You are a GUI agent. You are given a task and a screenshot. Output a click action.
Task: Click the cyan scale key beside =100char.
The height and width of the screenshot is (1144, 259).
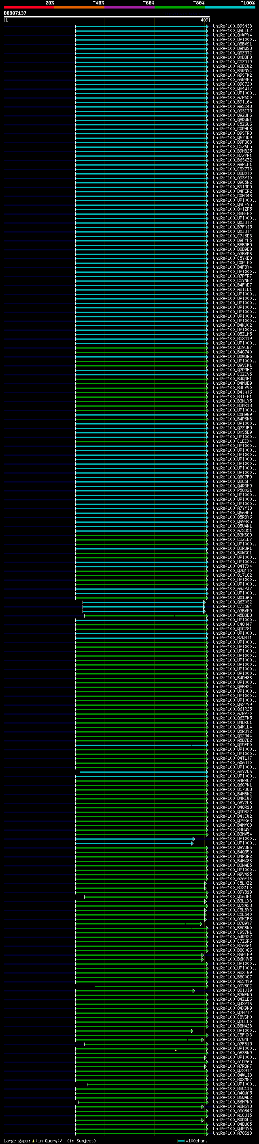tap(180, 1140)
